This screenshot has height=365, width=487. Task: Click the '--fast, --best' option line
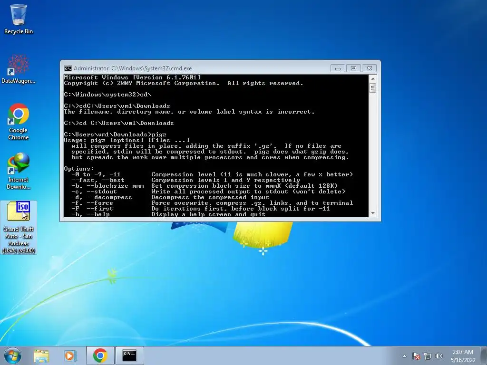(186, 180)
